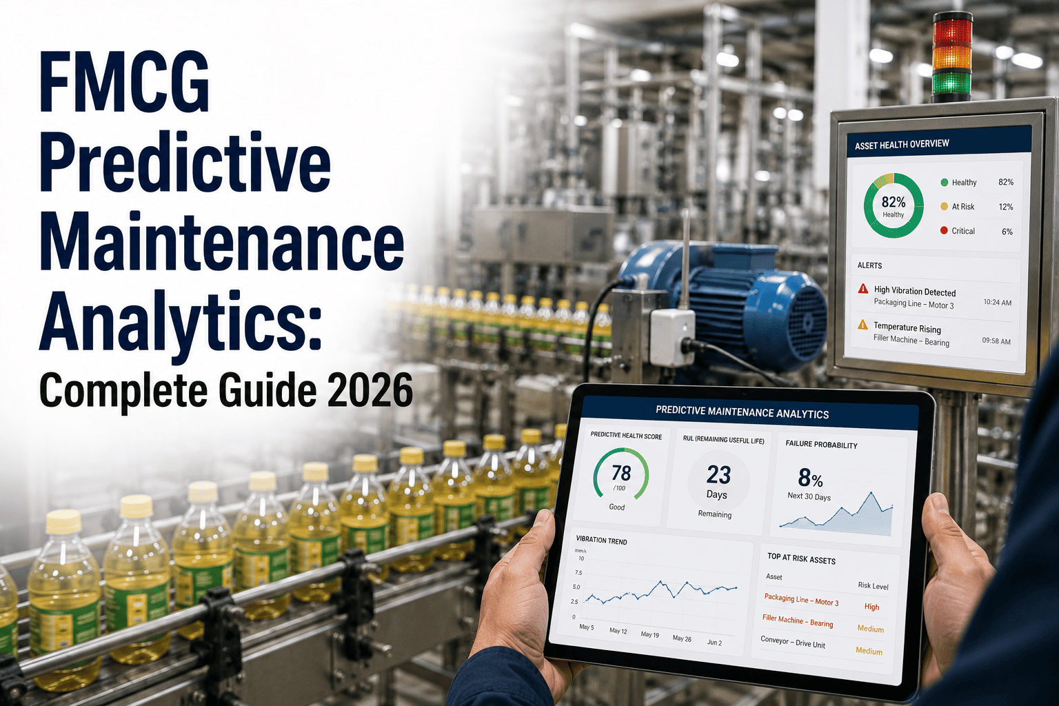
Task: Click the High risk level value
Action: [871, 607]
